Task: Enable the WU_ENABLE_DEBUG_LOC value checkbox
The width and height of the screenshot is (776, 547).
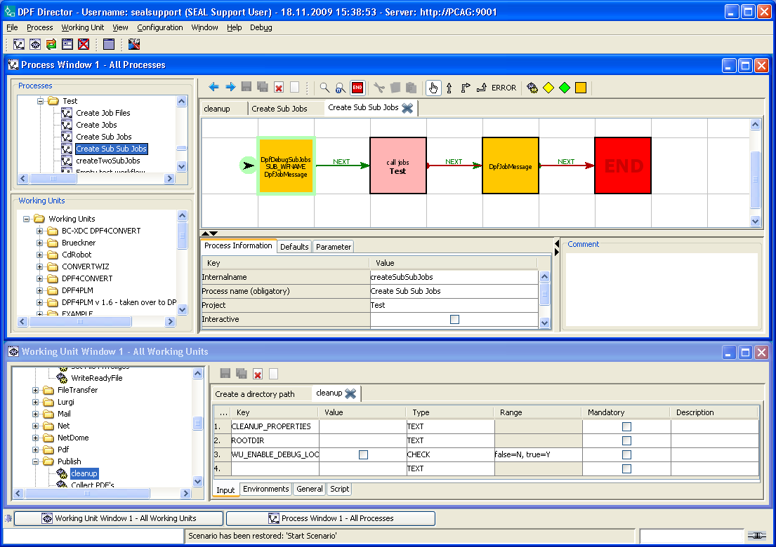Action: 363,454
